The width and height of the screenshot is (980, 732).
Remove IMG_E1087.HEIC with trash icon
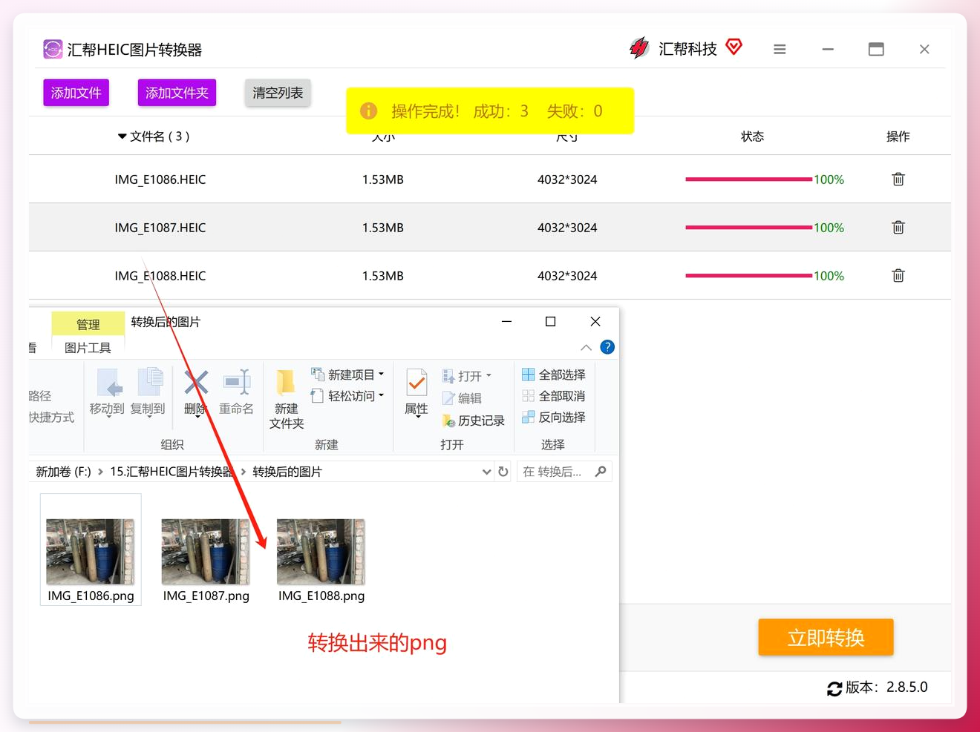coord(898,228)
